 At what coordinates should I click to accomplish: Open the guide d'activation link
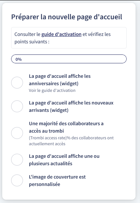[x=61, y=34]
